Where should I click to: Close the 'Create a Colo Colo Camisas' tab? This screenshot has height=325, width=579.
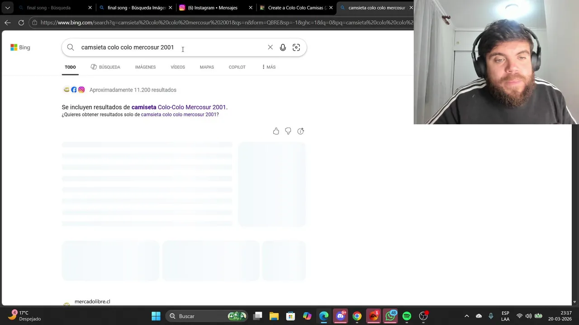pos(331,8)
